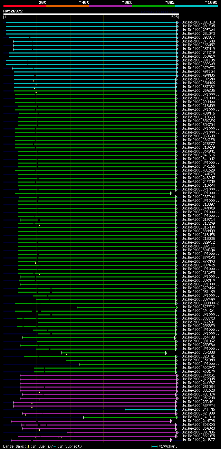Viewport: 221px width, 449px height.
Task: Click hit label UniRef100_A5K2M8
Action: (x=198, y=398)
